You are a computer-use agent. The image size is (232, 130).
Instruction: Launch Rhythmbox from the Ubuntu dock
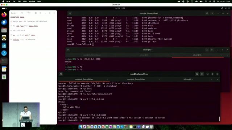(4, 38)
